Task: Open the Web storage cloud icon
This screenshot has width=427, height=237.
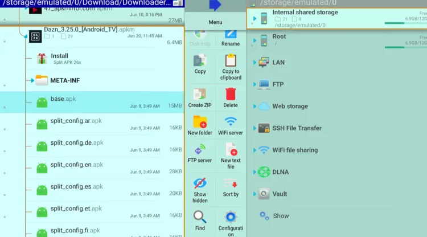Action: coord(264,106)
